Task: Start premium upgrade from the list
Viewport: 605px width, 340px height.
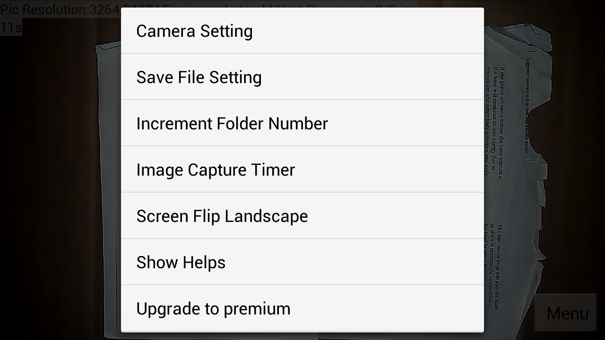Action: tap(213, 308)
